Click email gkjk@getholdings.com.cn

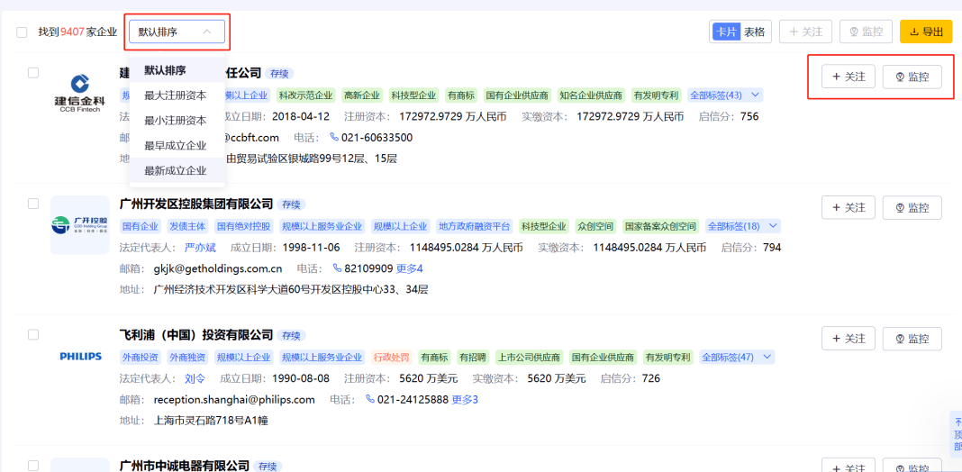tap(218, 268)
